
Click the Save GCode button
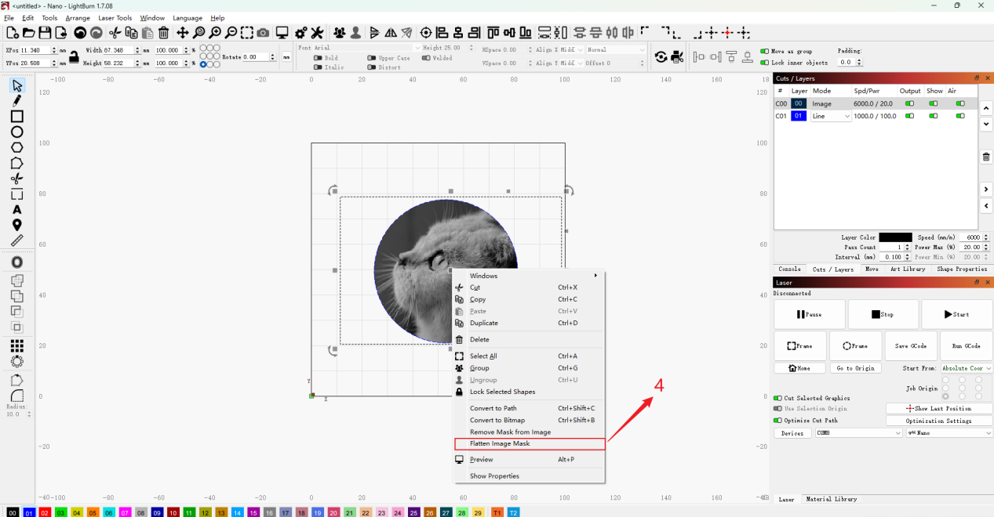pyautogui.click(x=910, y=346)
